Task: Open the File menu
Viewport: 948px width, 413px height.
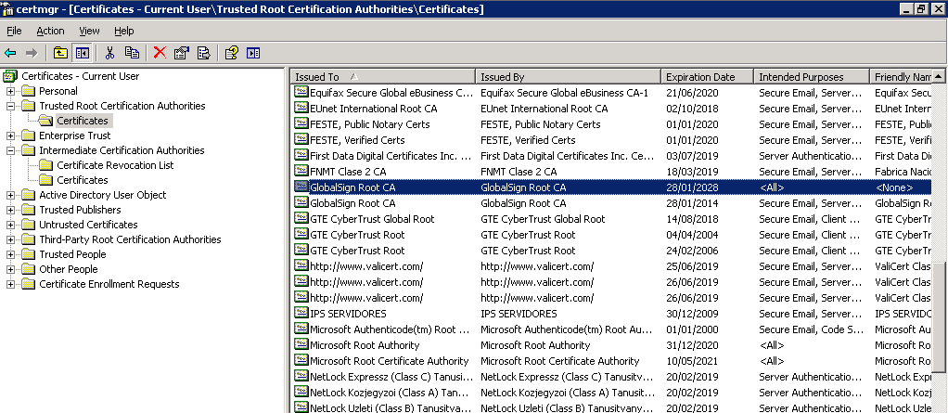Action: tap(14, 31)
